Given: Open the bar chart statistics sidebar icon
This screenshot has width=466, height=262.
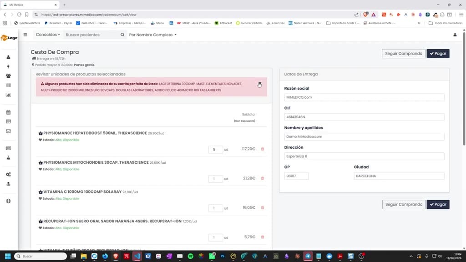Looking at the screenshot, I should pyautogui.click(x=8, y=95).
